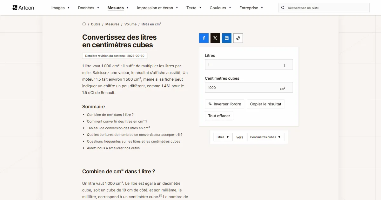The height and width of the screenshot is (200, 381).
Task: Click Tout effacer button
Action: tap(219, 116)
